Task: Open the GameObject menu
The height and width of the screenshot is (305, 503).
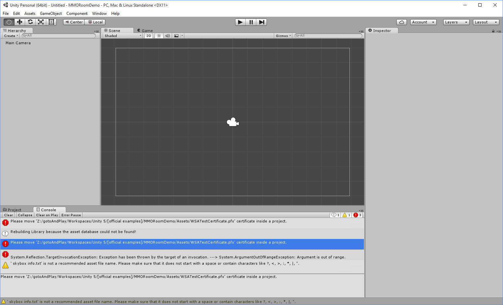Action: (x=51, y=14)
